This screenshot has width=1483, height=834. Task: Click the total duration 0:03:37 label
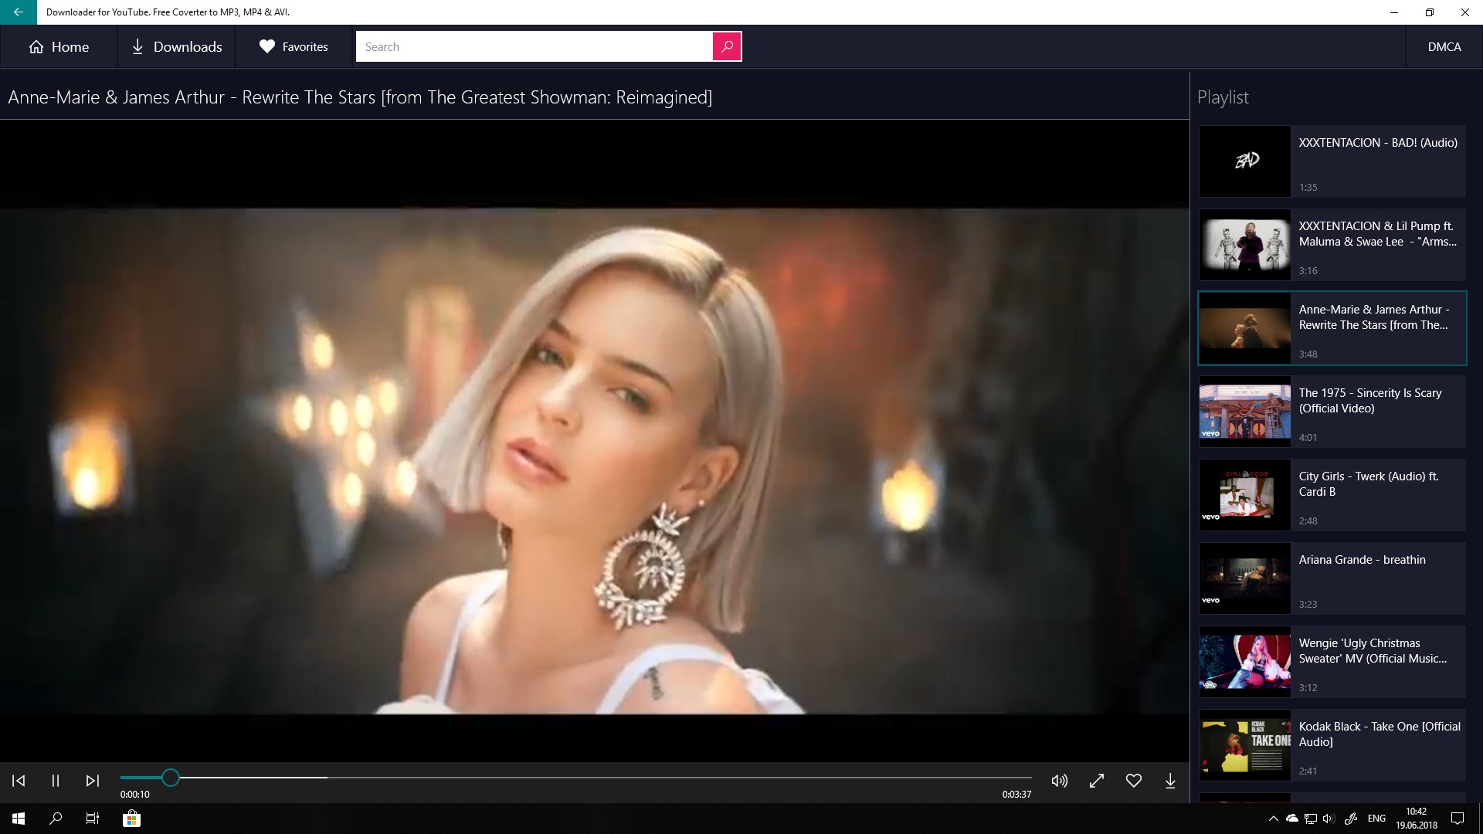(1016, 795)
